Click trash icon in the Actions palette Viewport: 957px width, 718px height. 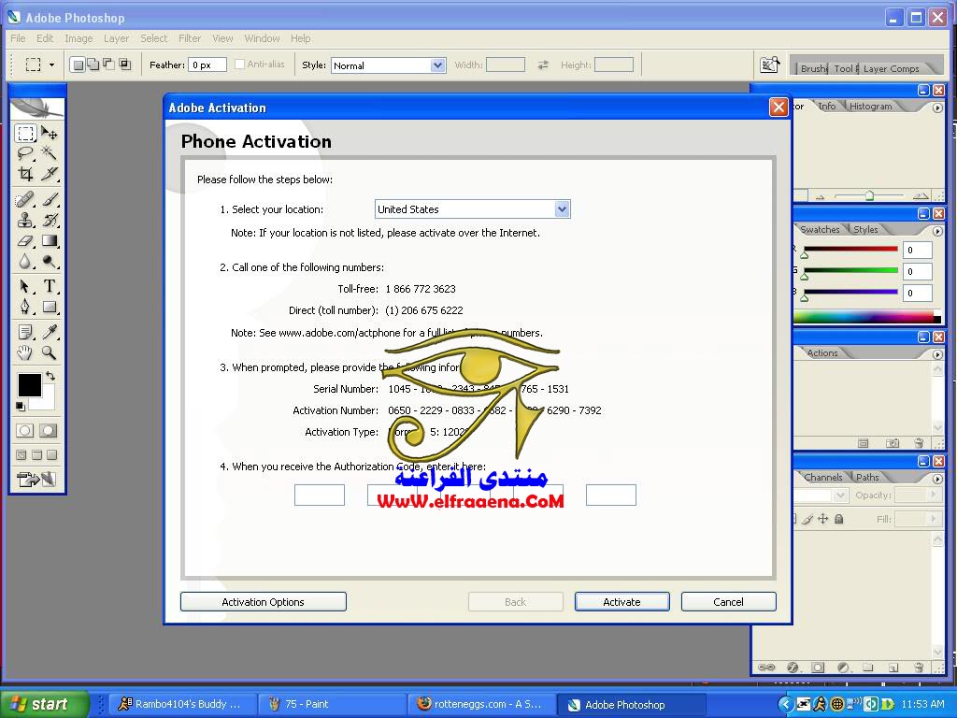pos(919,442)
